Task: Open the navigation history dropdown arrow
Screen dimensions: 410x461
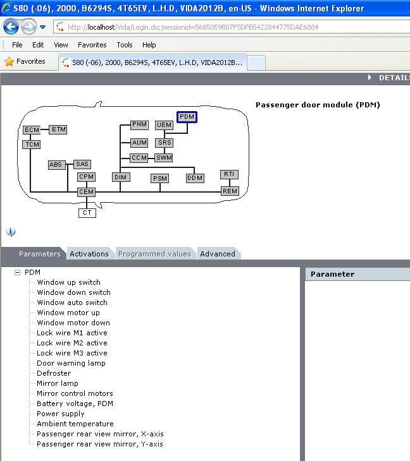Action: pos(43,27)
